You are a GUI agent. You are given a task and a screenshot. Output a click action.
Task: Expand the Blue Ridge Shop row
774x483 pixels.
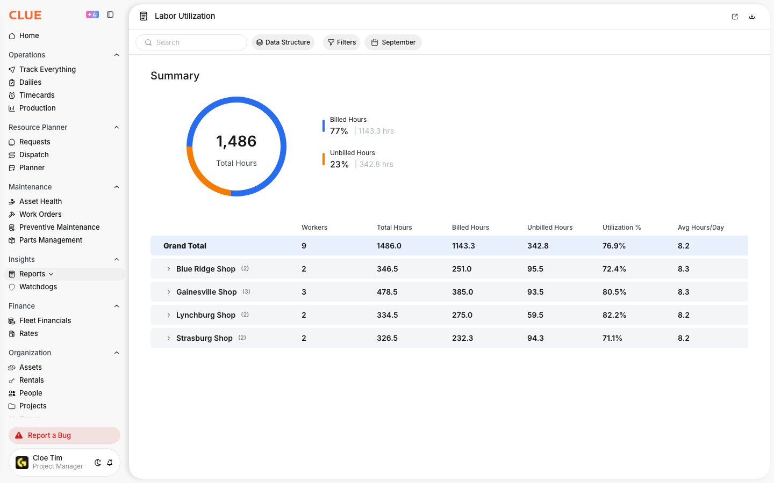168,269
